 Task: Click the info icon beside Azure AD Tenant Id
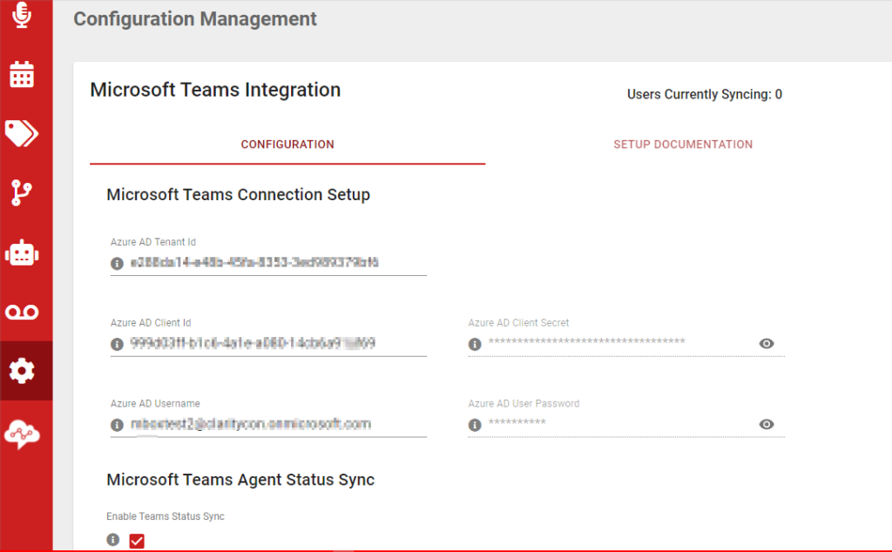pyautogui.click(x=116, y=263)
